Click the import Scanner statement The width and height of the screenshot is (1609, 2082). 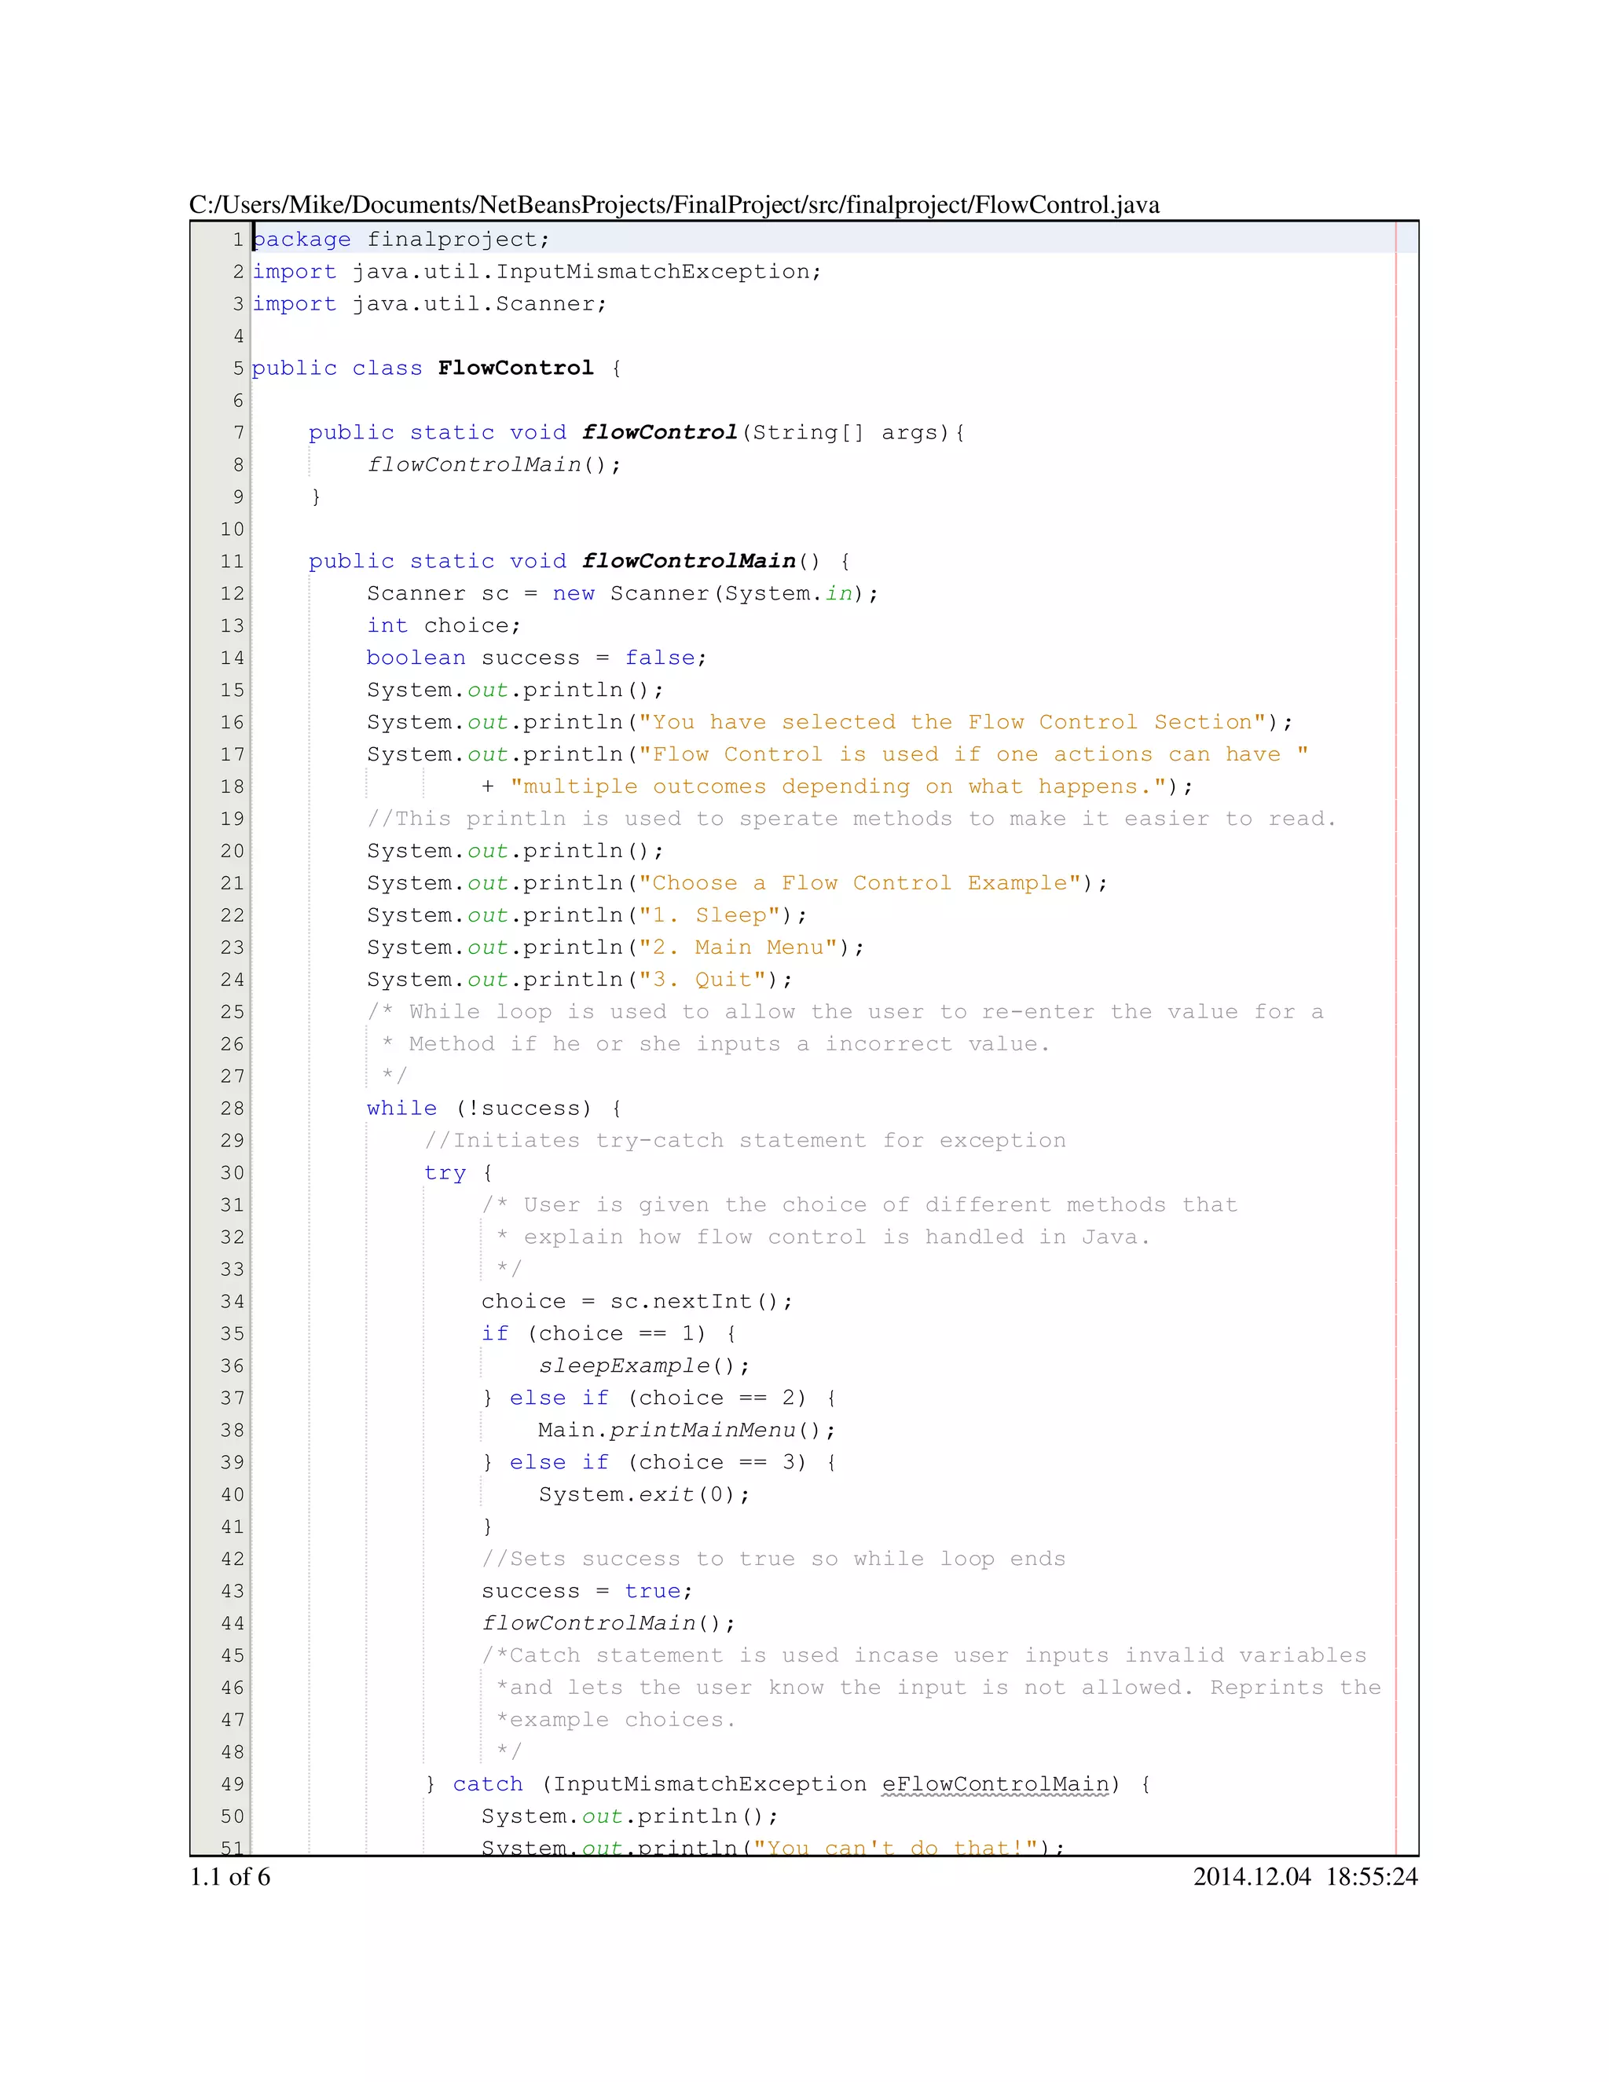(429, 304)
